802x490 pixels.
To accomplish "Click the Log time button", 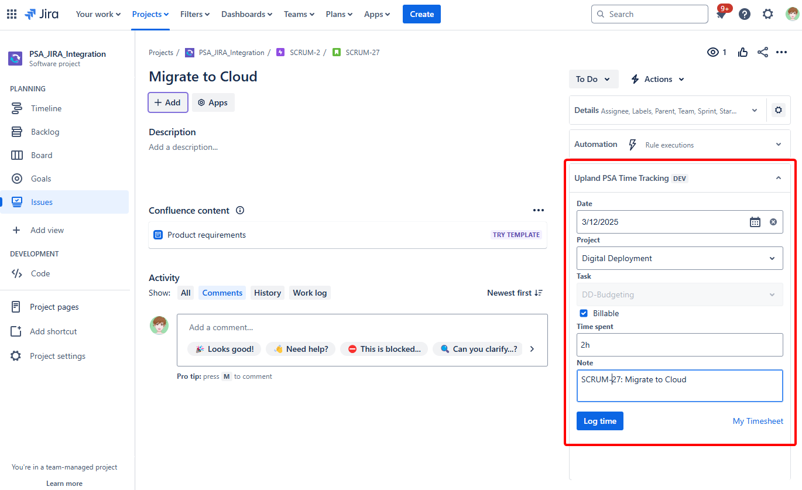I will (600, 421).
